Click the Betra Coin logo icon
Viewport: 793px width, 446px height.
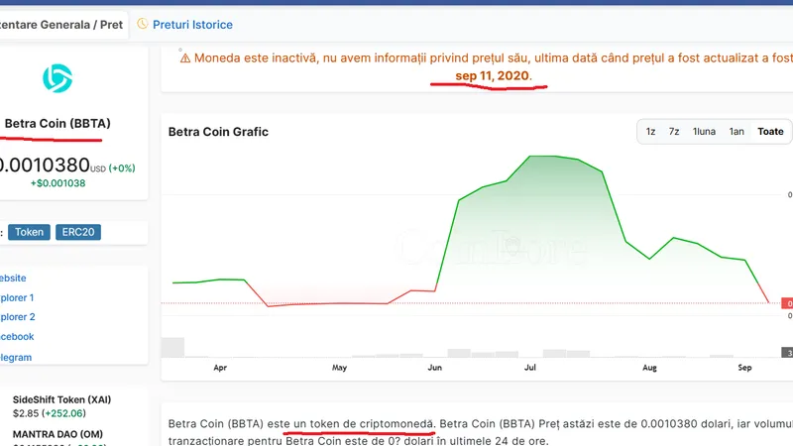[57, 78]
